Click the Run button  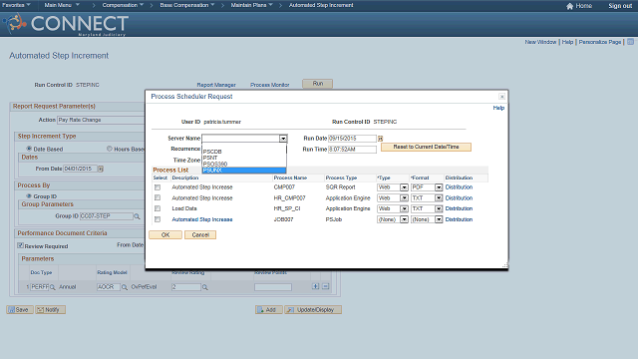(318, 84)
